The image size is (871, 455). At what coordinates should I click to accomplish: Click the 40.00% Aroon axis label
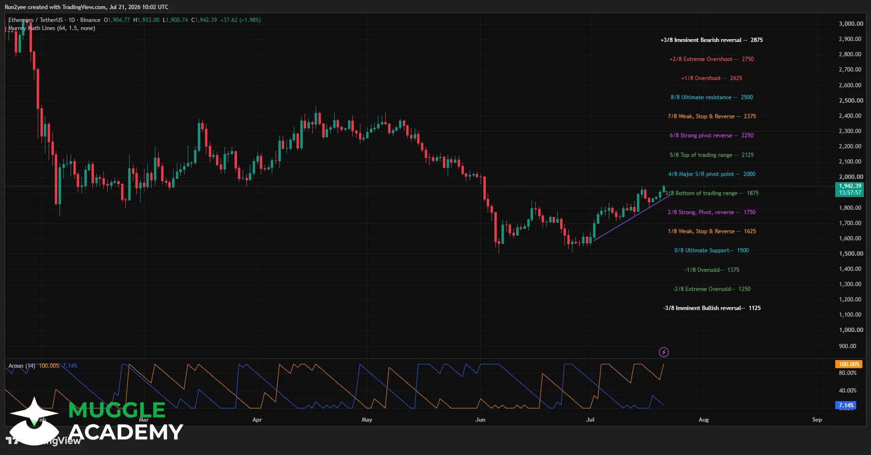pos(848,390)
